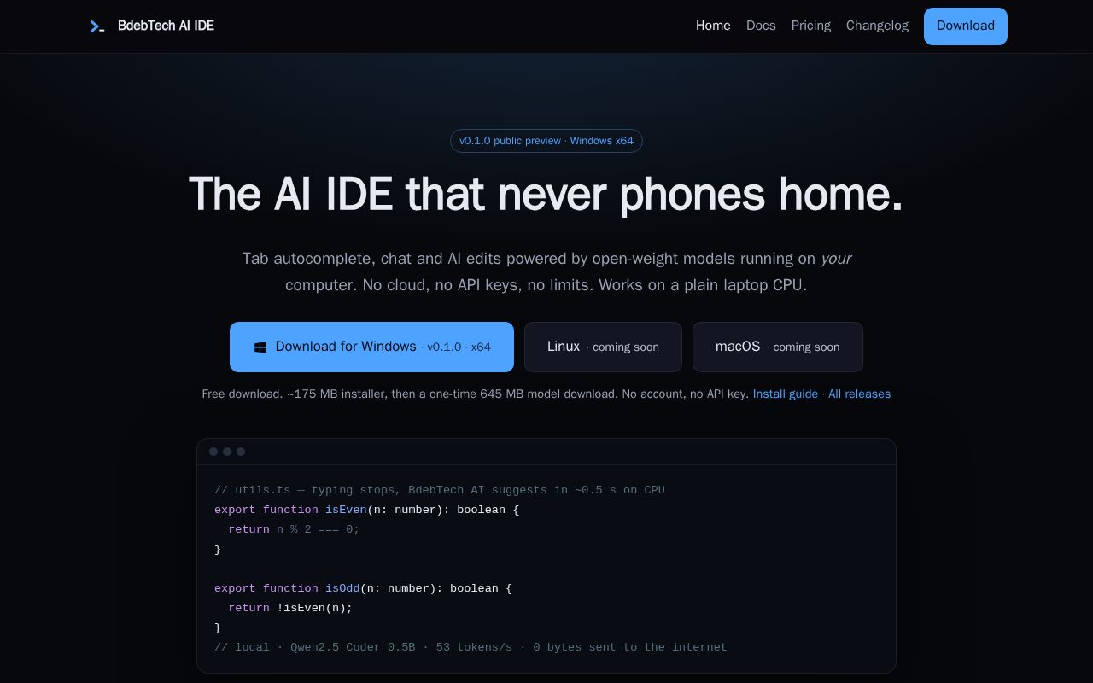
Task: Click the first dot in the code window titlebar
Action: pos(213,452)
